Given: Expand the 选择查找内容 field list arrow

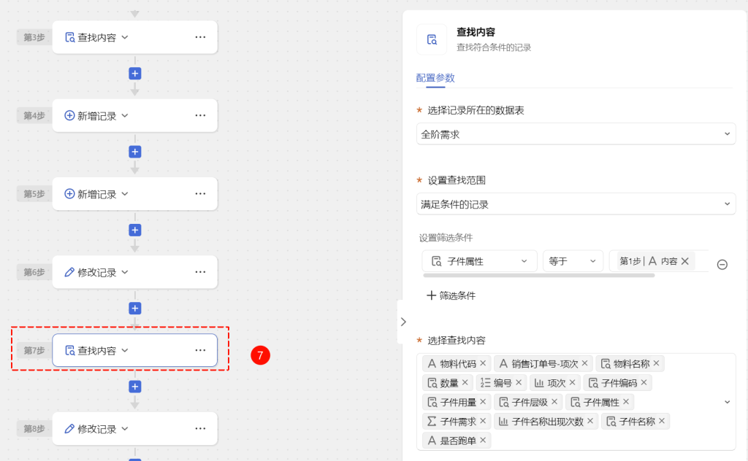Looking at the screenshot, I should pos(727,402).
